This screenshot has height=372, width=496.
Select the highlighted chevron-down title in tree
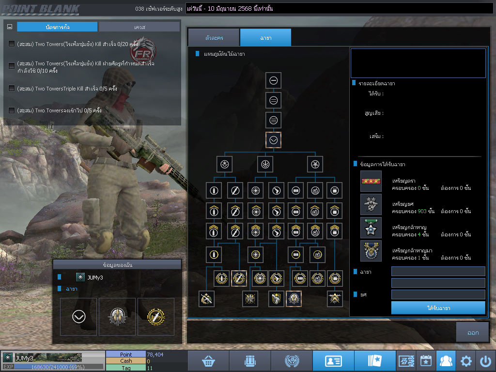(273, 140)
